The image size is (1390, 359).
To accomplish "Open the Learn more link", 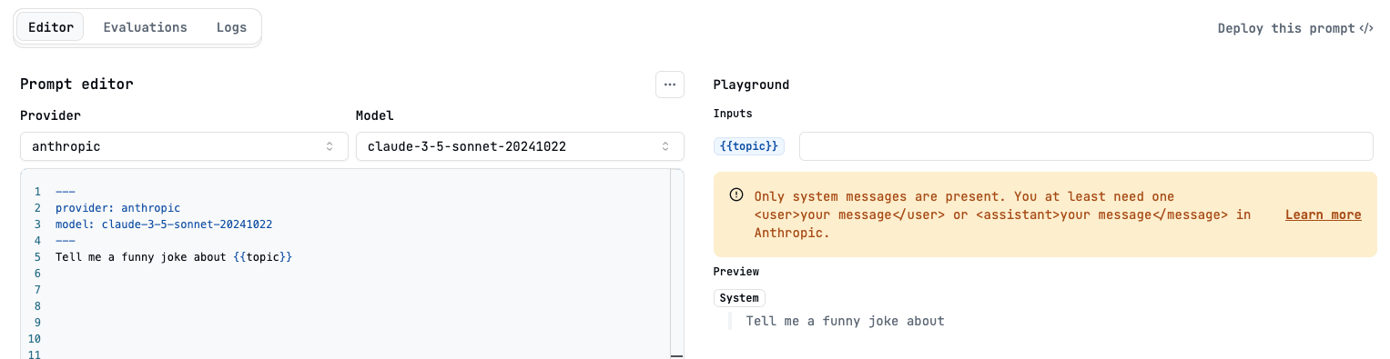I will [1323, 215].
